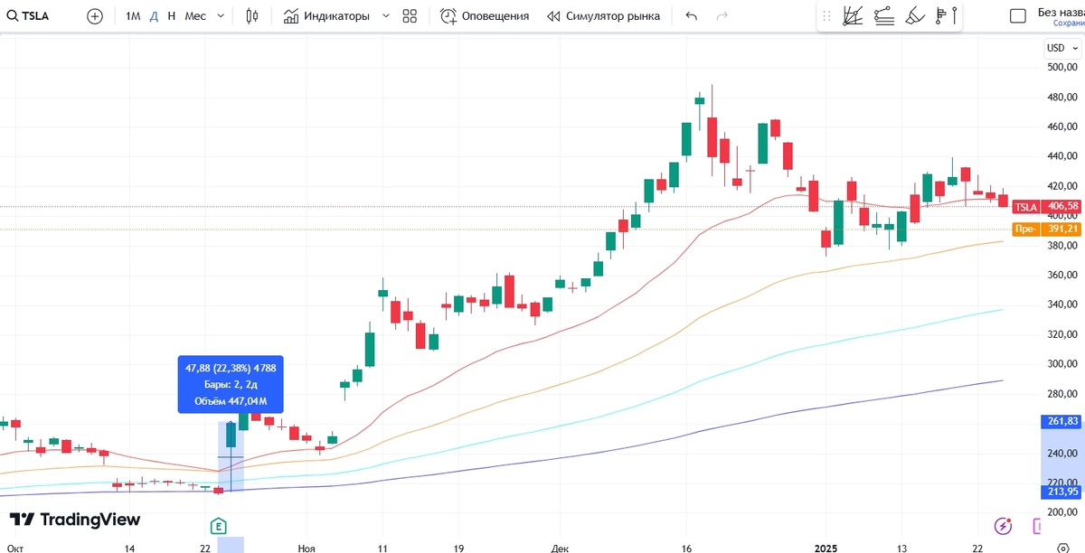Screen dimensions: 1085x553
Task: Click the Дек date label on time axis
Action: click(558, 548)
